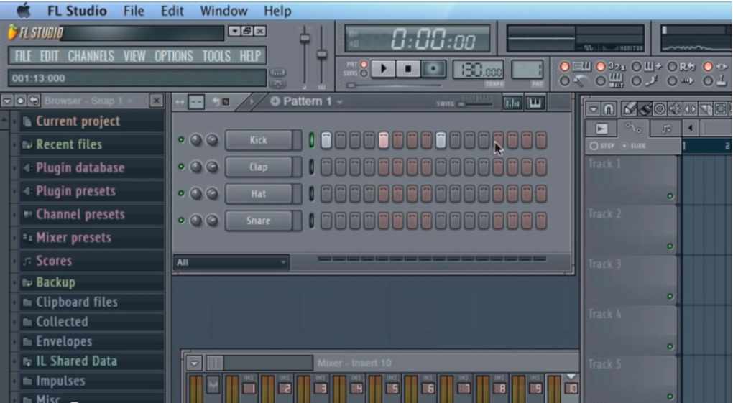
Task: Select the dashed-square select tool in playlist
Action: point(720,109)
